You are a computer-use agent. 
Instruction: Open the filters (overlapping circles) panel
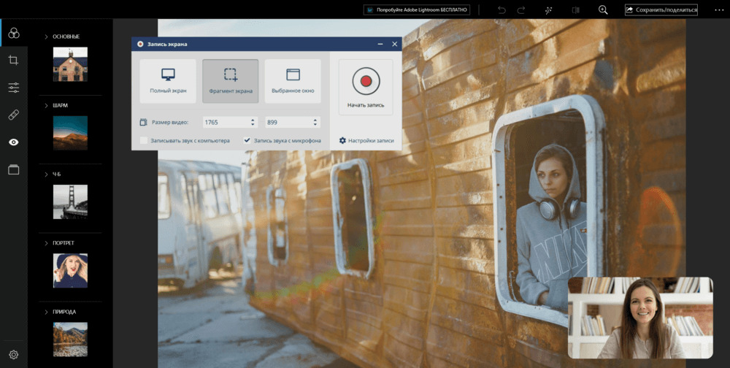[x=13, y=33]
